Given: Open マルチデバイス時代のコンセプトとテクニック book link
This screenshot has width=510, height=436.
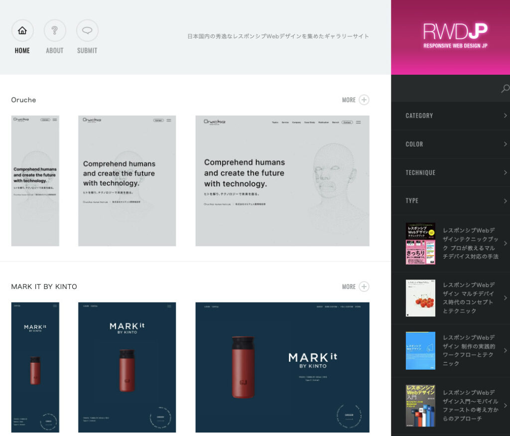Looking at the screenshot, I should click(468, 298).
